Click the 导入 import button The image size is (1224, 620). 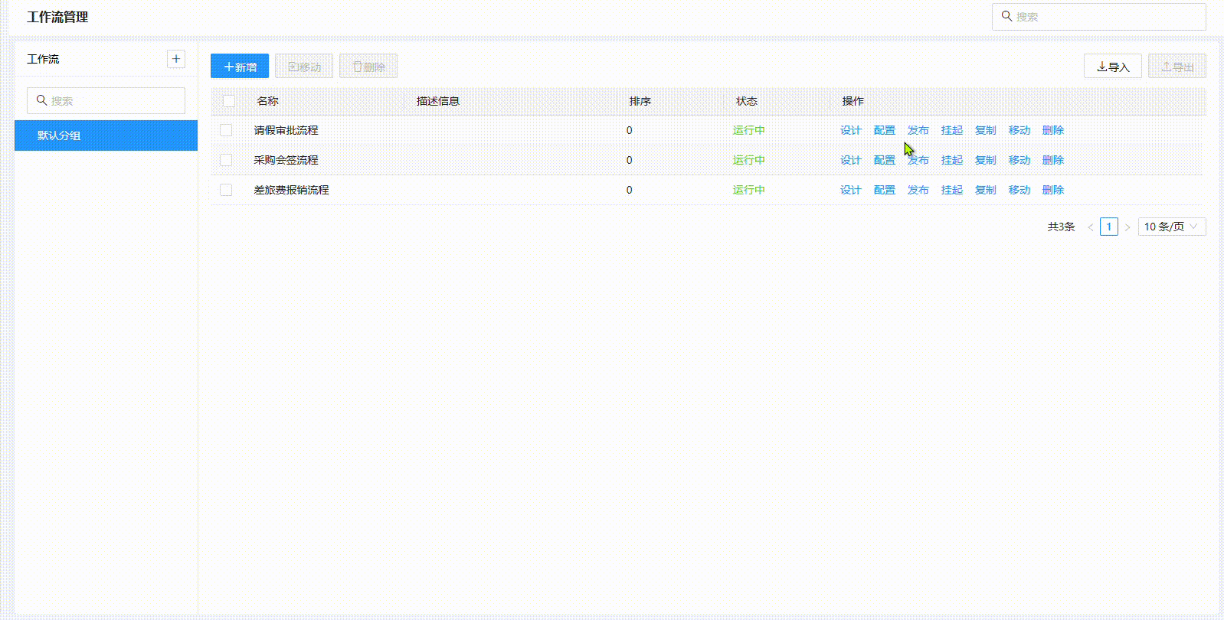pos(1112,67)
